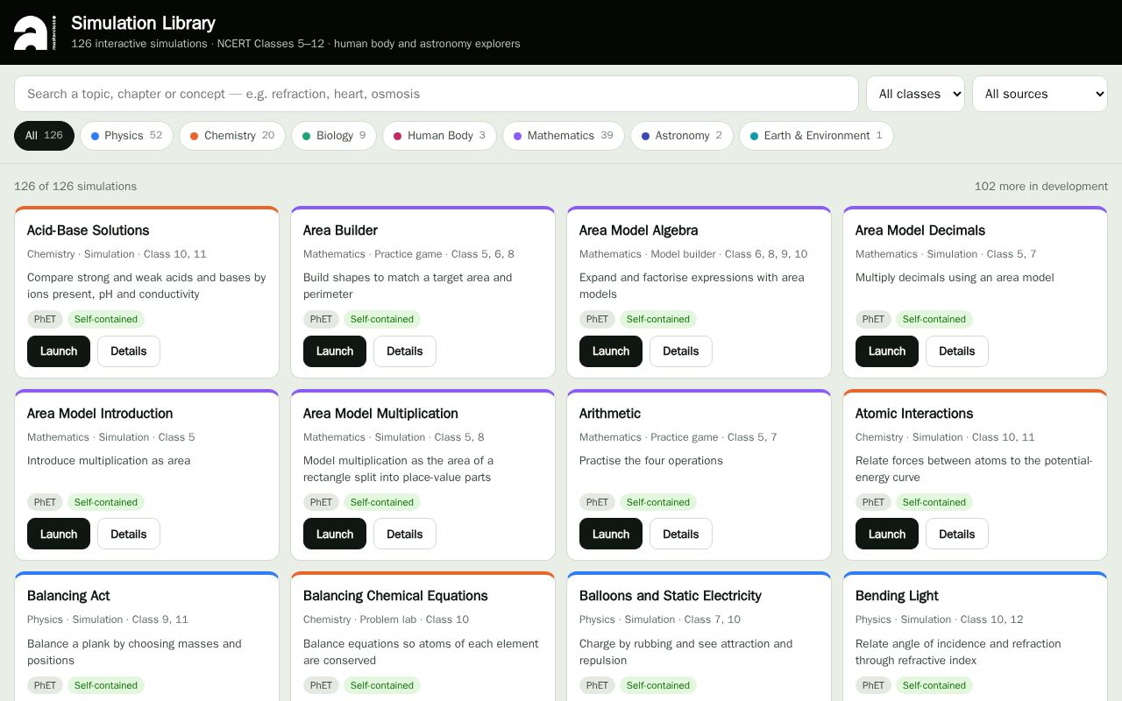
Task: Focus the topic search field
Action: (437, 94)
